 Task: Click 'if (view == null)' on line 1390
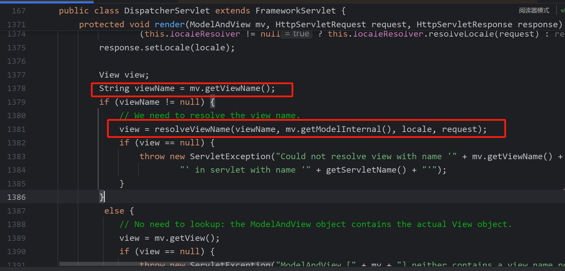pyautogui.click(x=162, y=252)
